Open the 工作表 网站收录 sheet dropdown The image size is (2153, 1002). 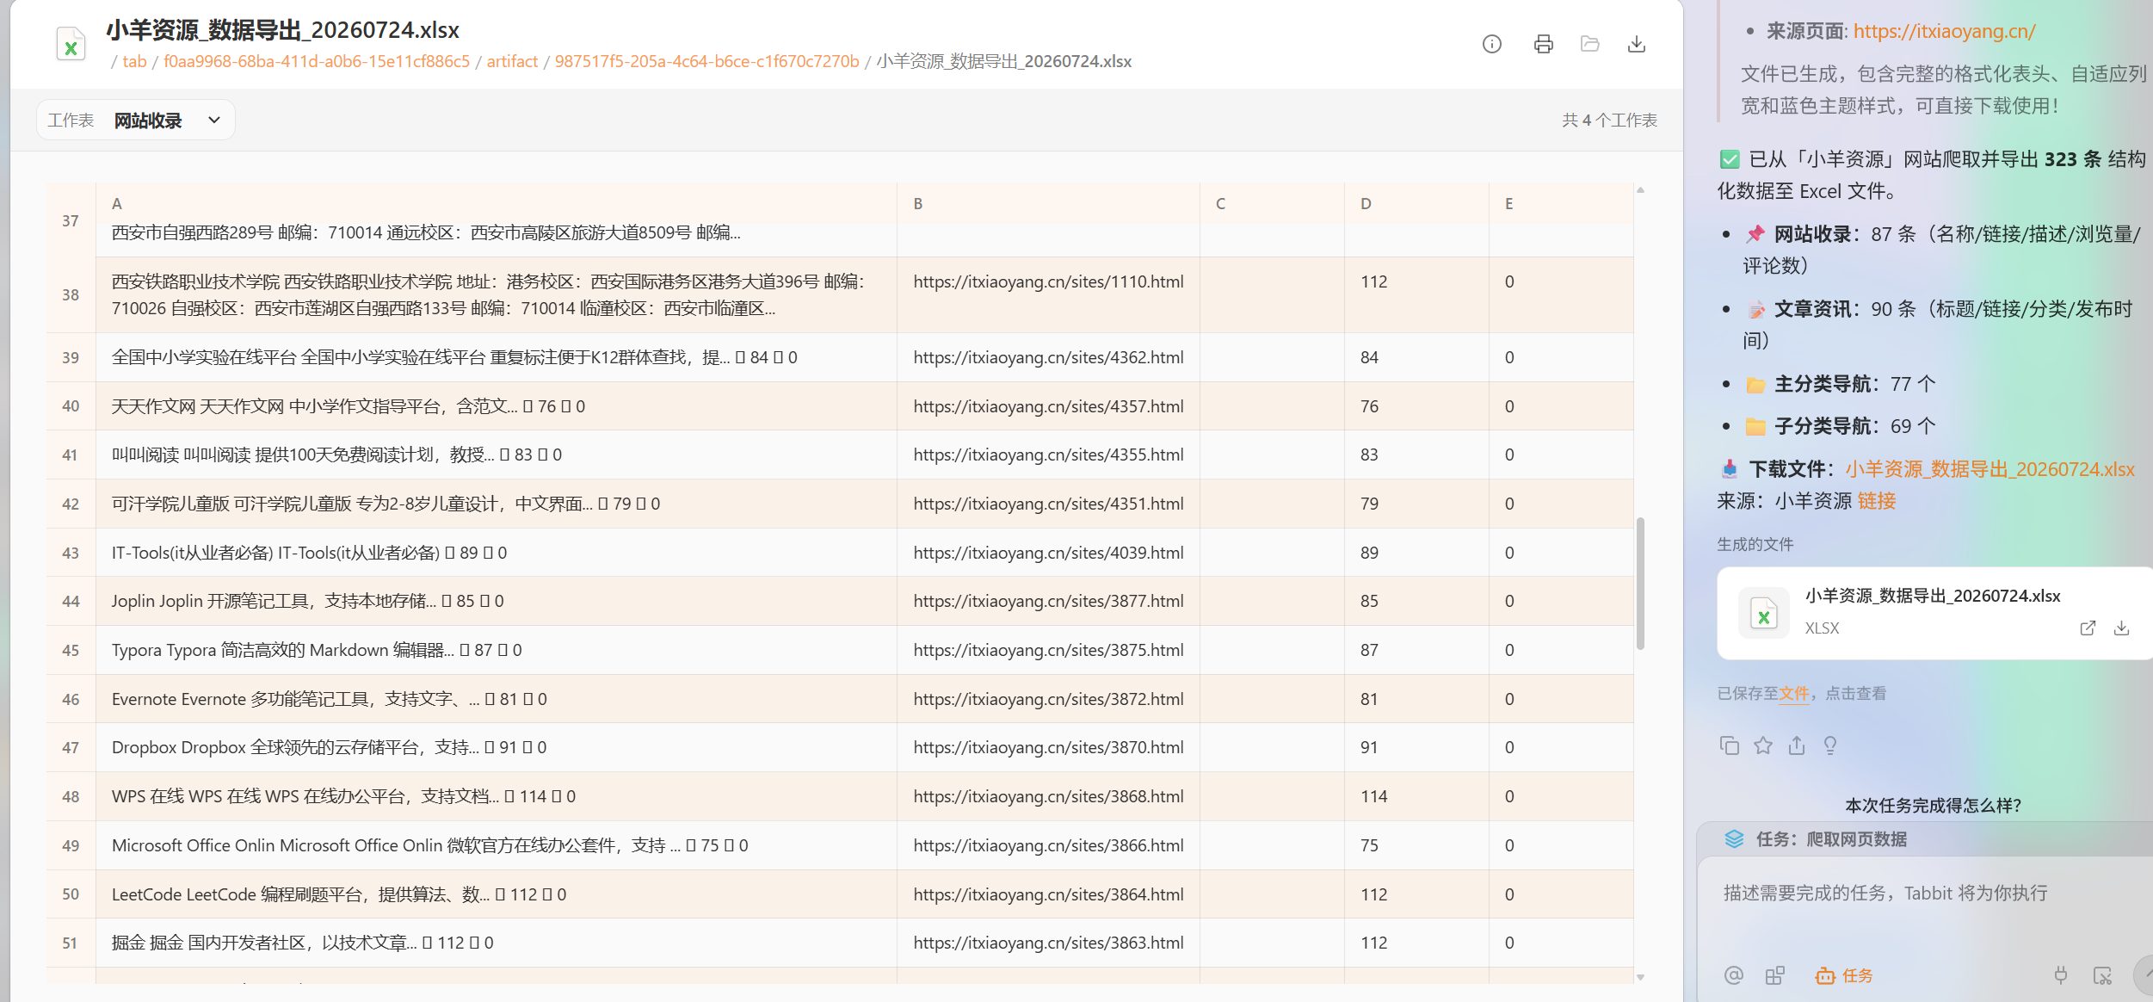coord(135,120)
